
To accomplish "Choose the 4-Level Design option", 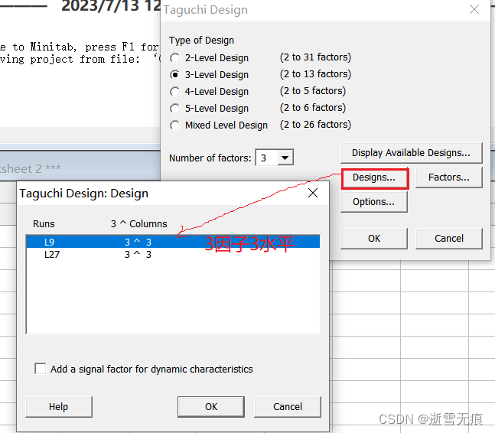I will point(174,92).
